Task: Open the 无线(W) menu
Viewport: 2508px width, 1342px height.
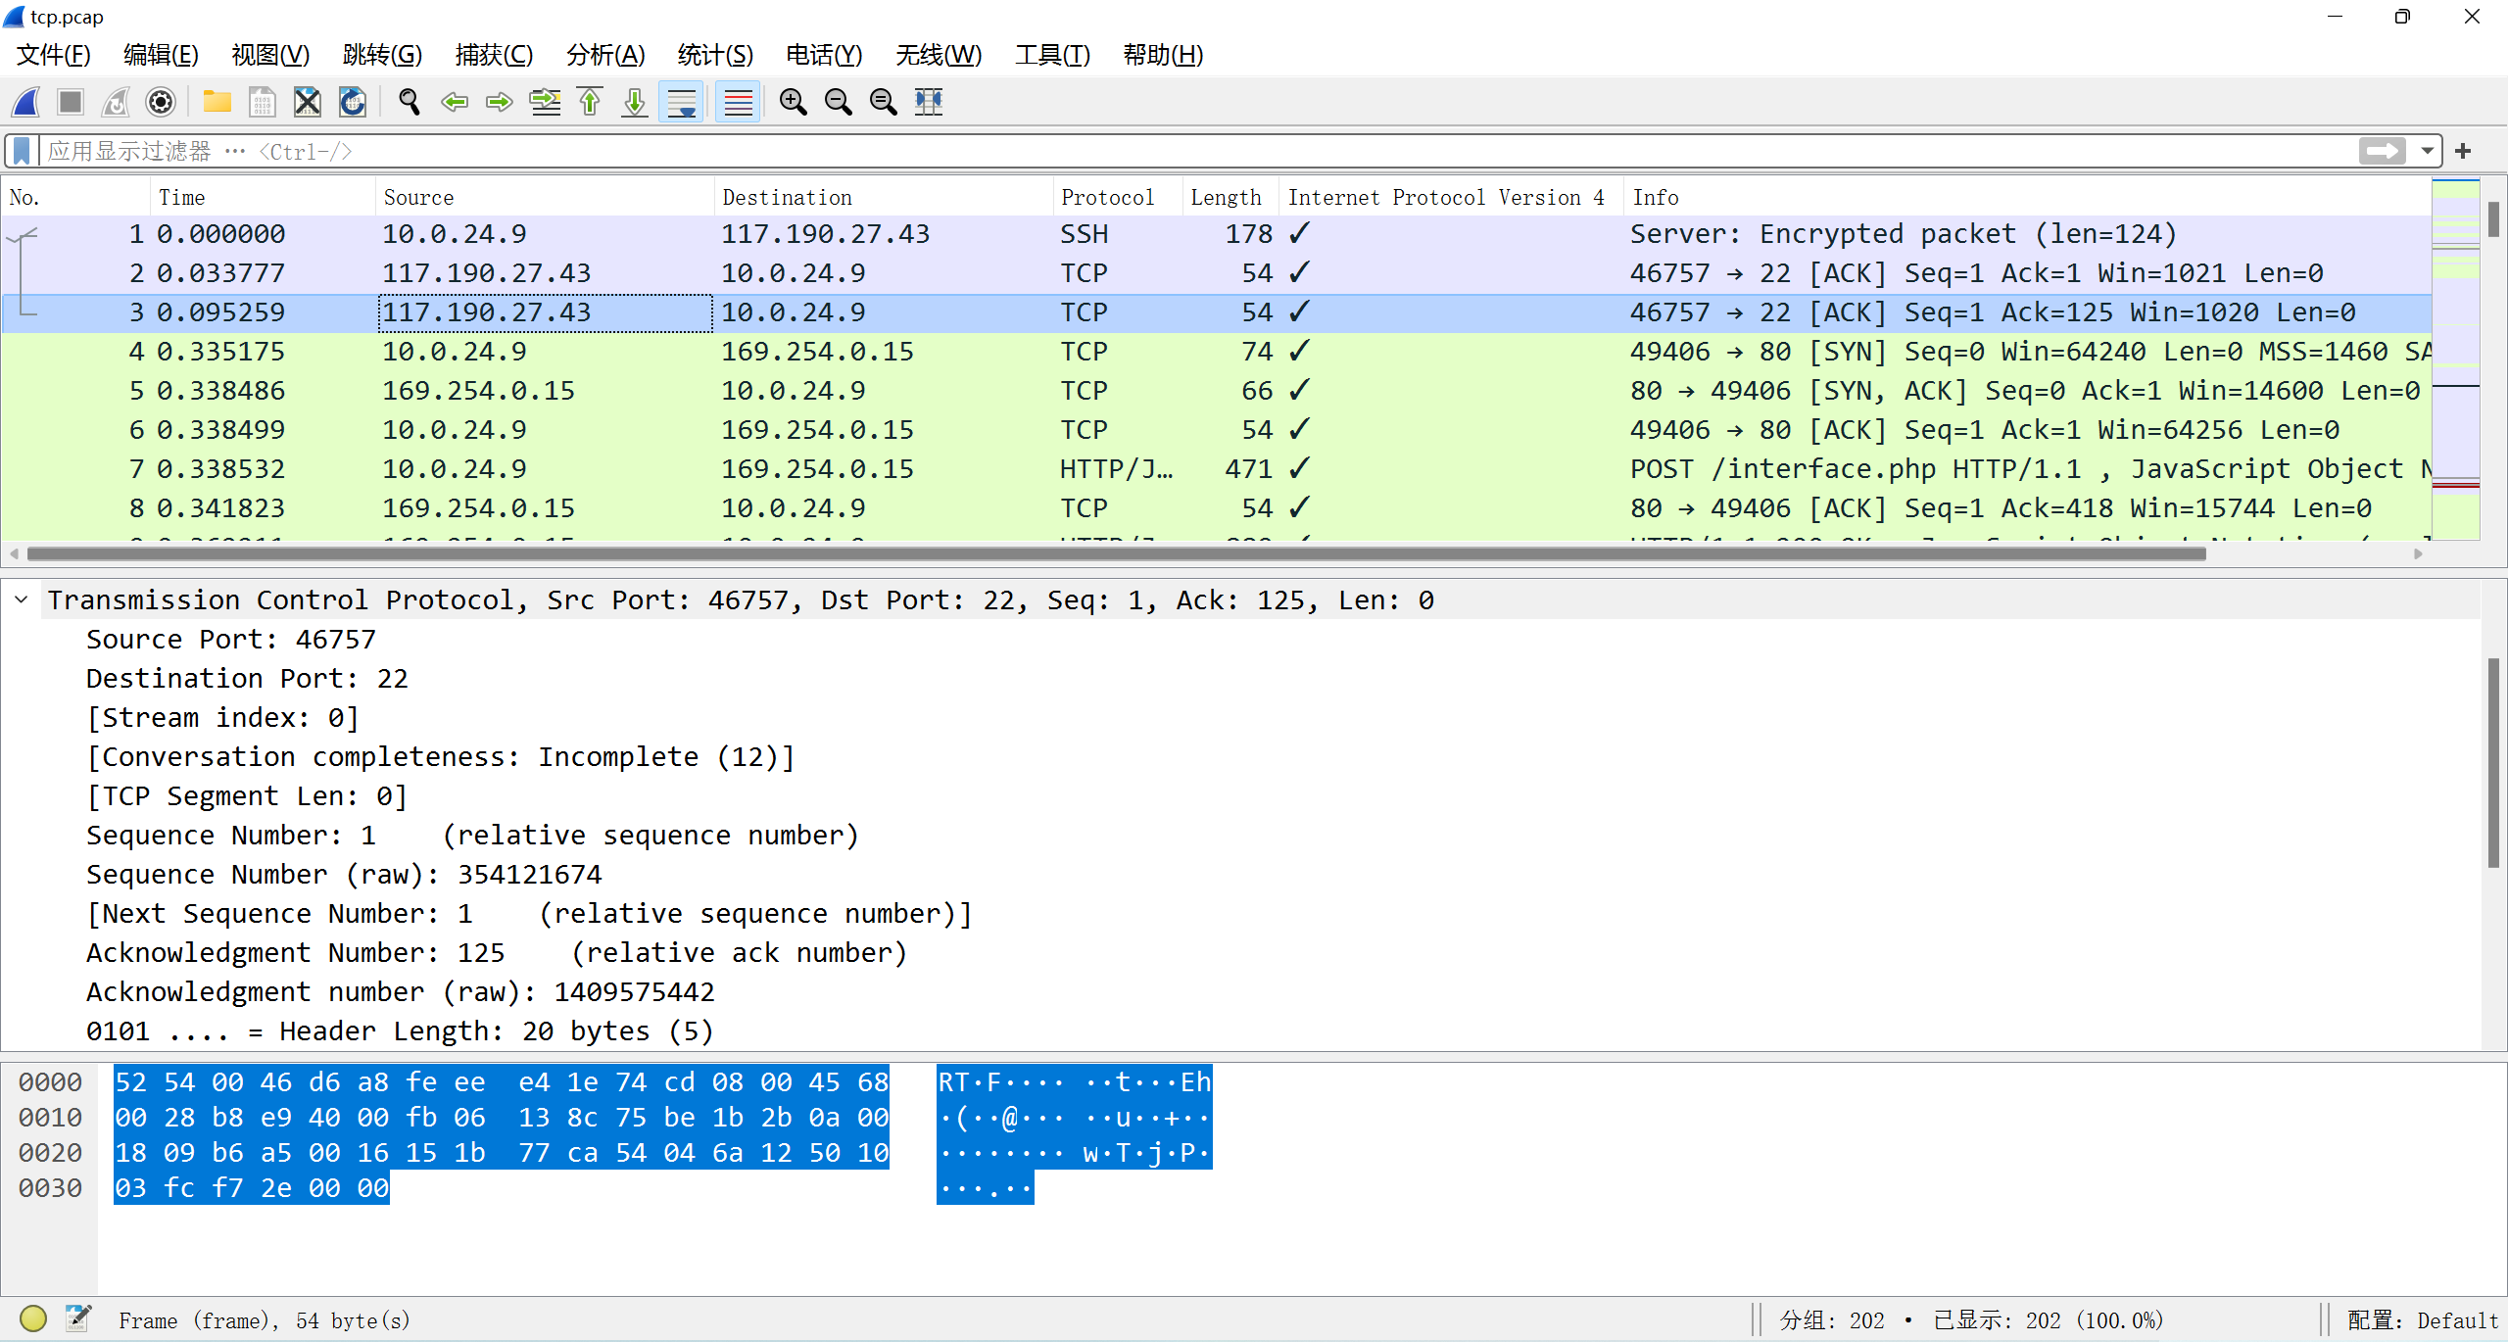Action: [938, 55]
